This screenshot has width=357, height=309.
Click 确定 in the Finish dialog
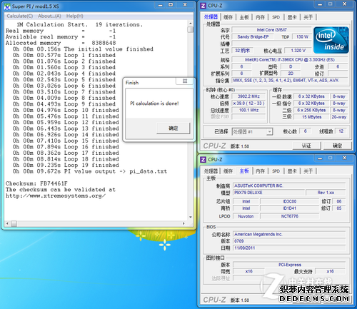(174, 128)
